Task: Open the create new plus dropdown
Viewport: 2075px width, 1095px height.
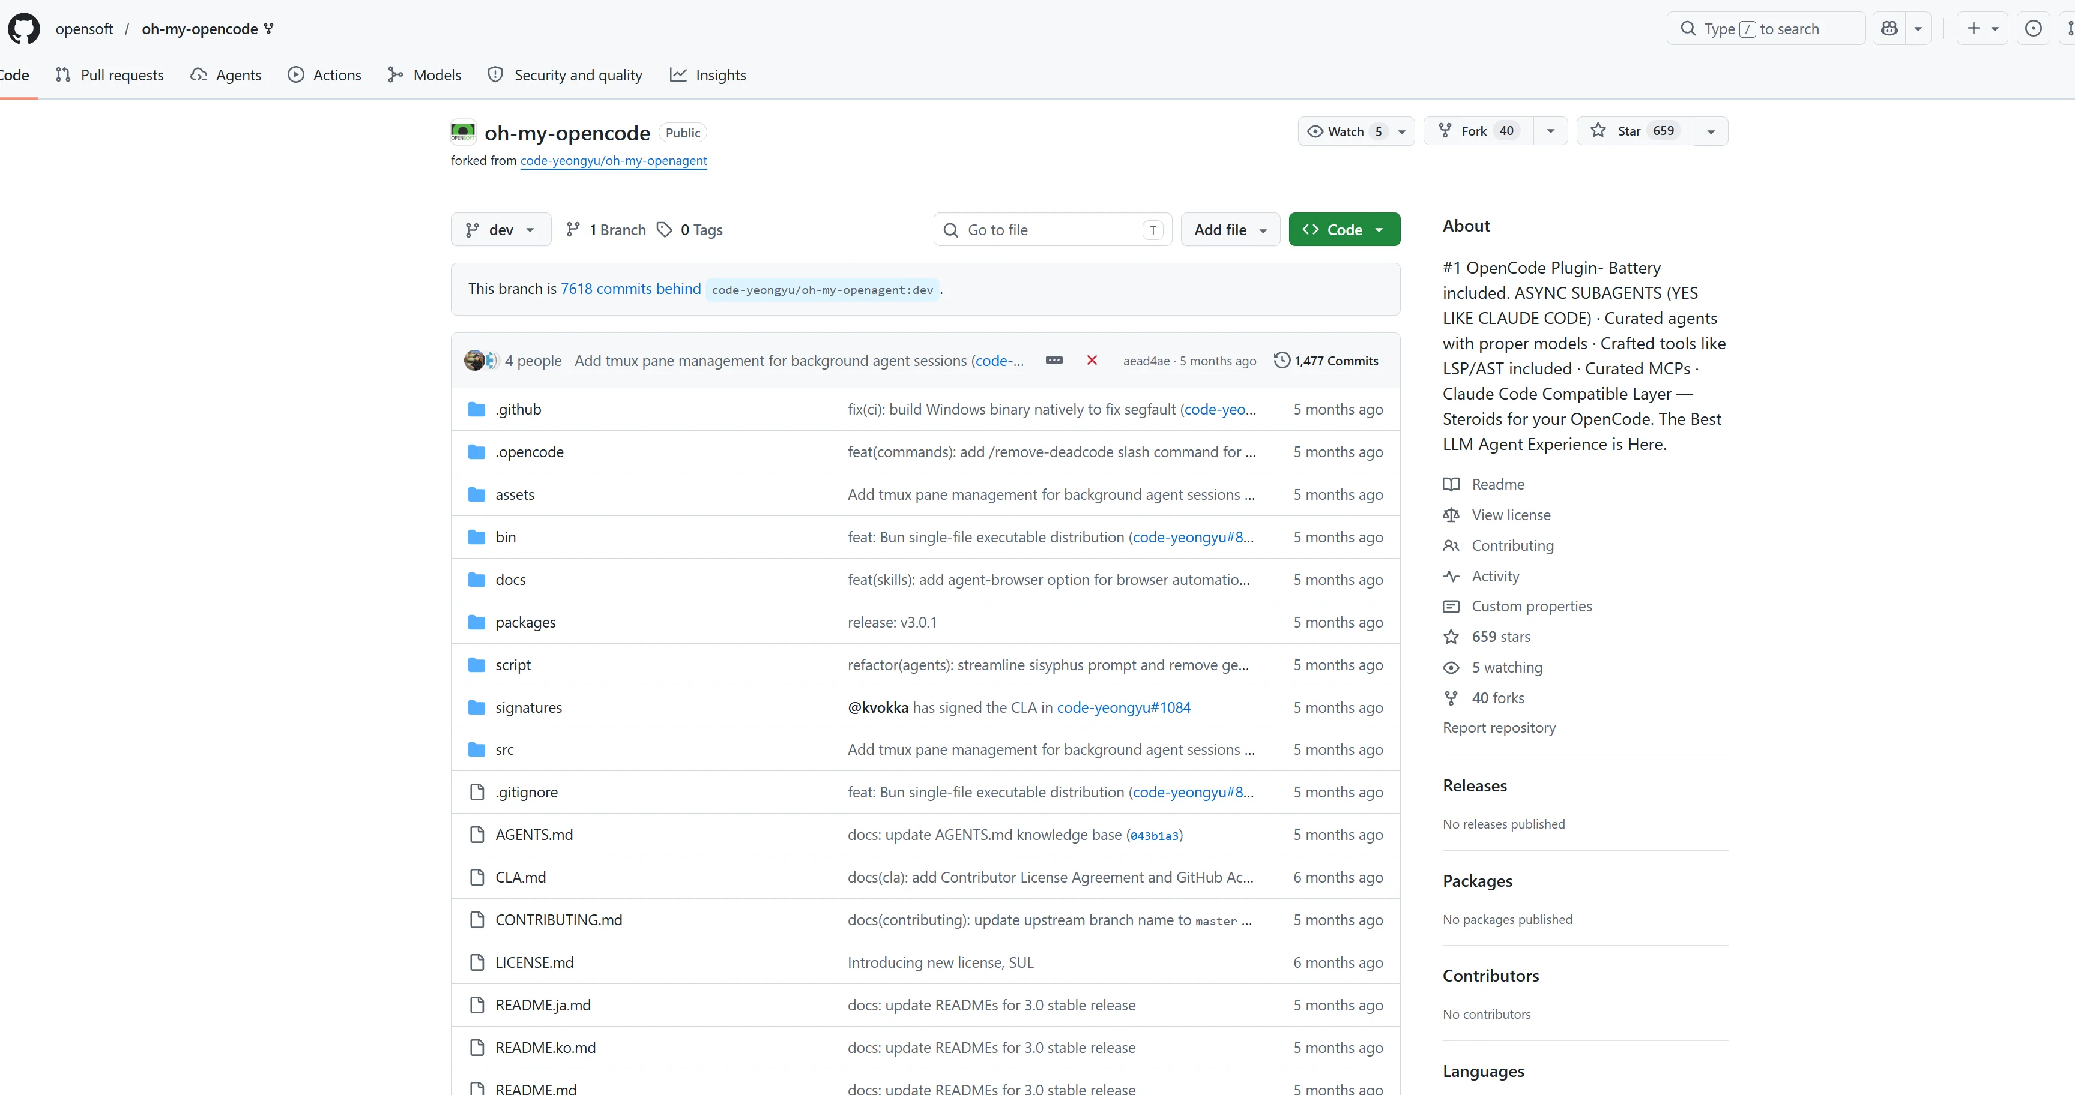Action: pos(1983,29)
